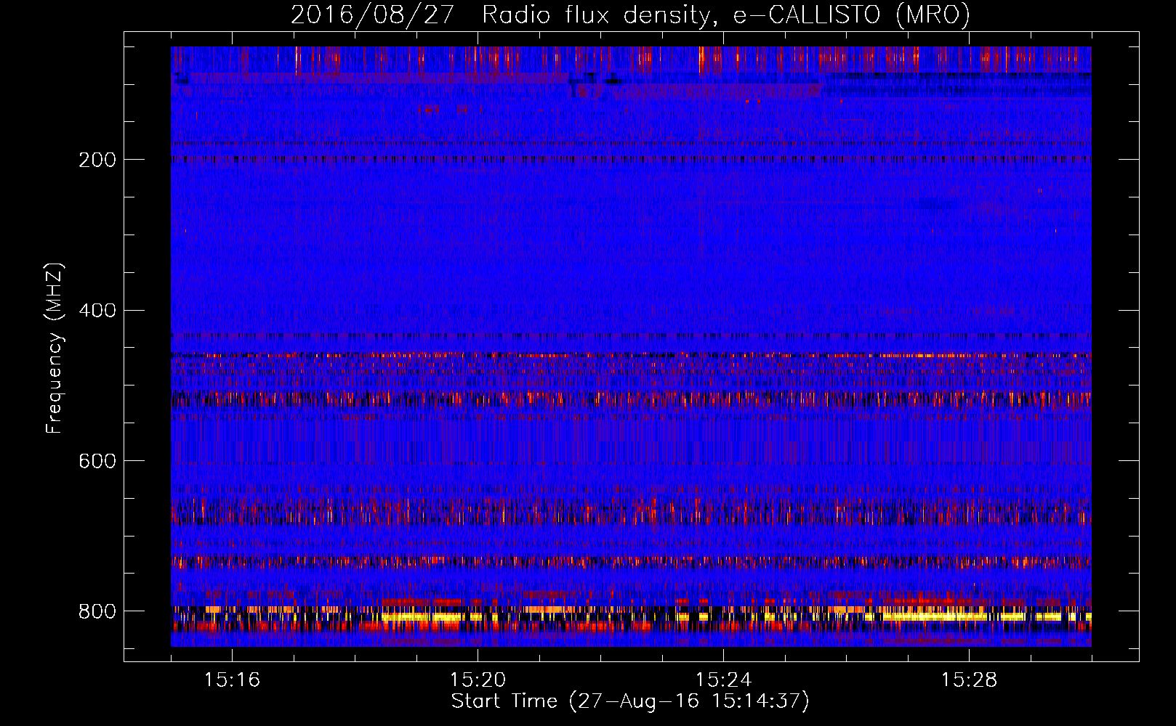Click the 400 frequency tick label

(97, 311)
